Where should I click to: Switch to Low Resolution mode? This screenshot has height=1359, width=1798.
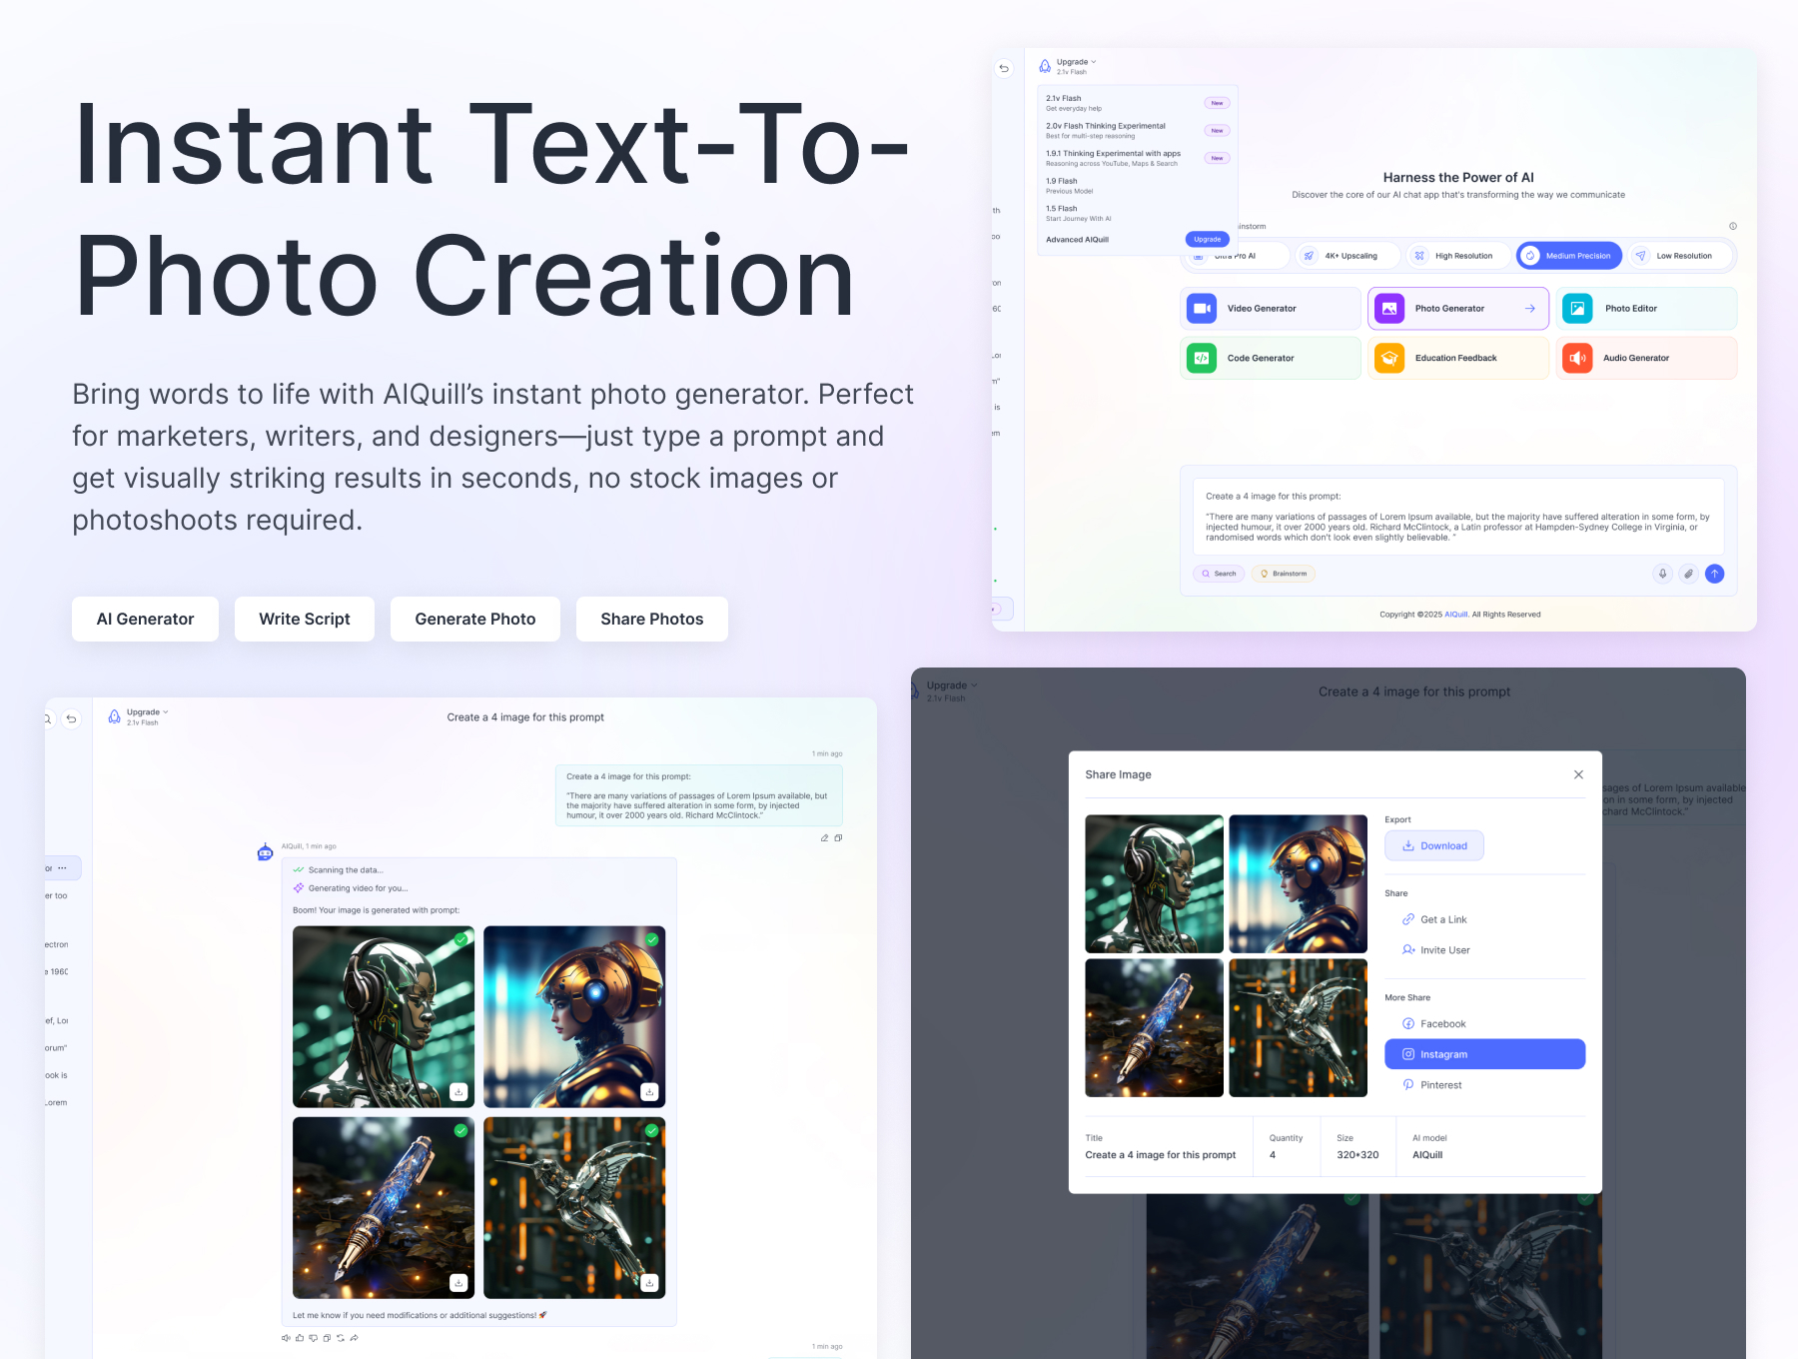(1680, 255)
